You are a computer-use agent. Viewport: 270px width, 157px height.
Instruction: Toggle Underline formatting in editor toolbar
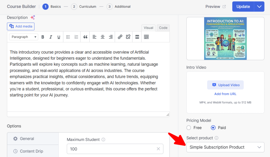[x=59, y=37]
